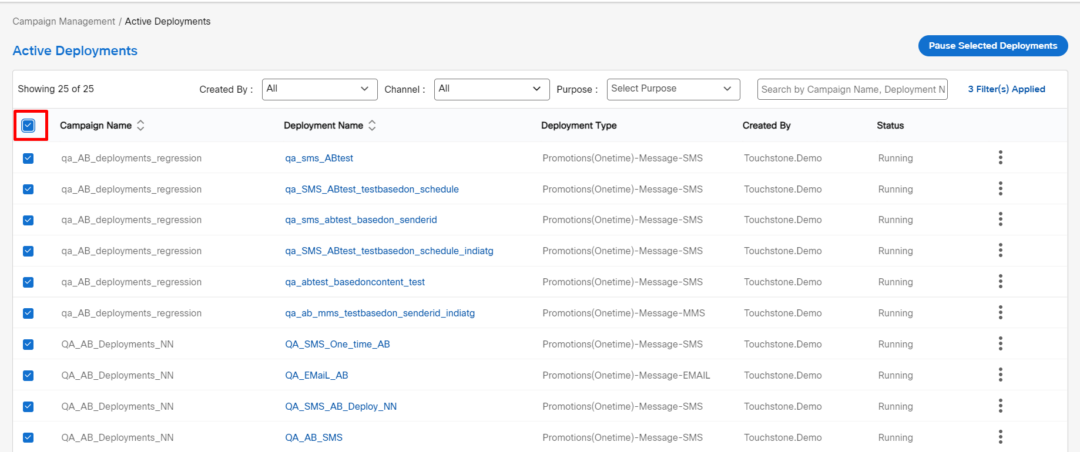Open qa_SMS_ABtest_testbasedon_schedule_indiatg link
1080x452 pixels.
tap(389, 251)
